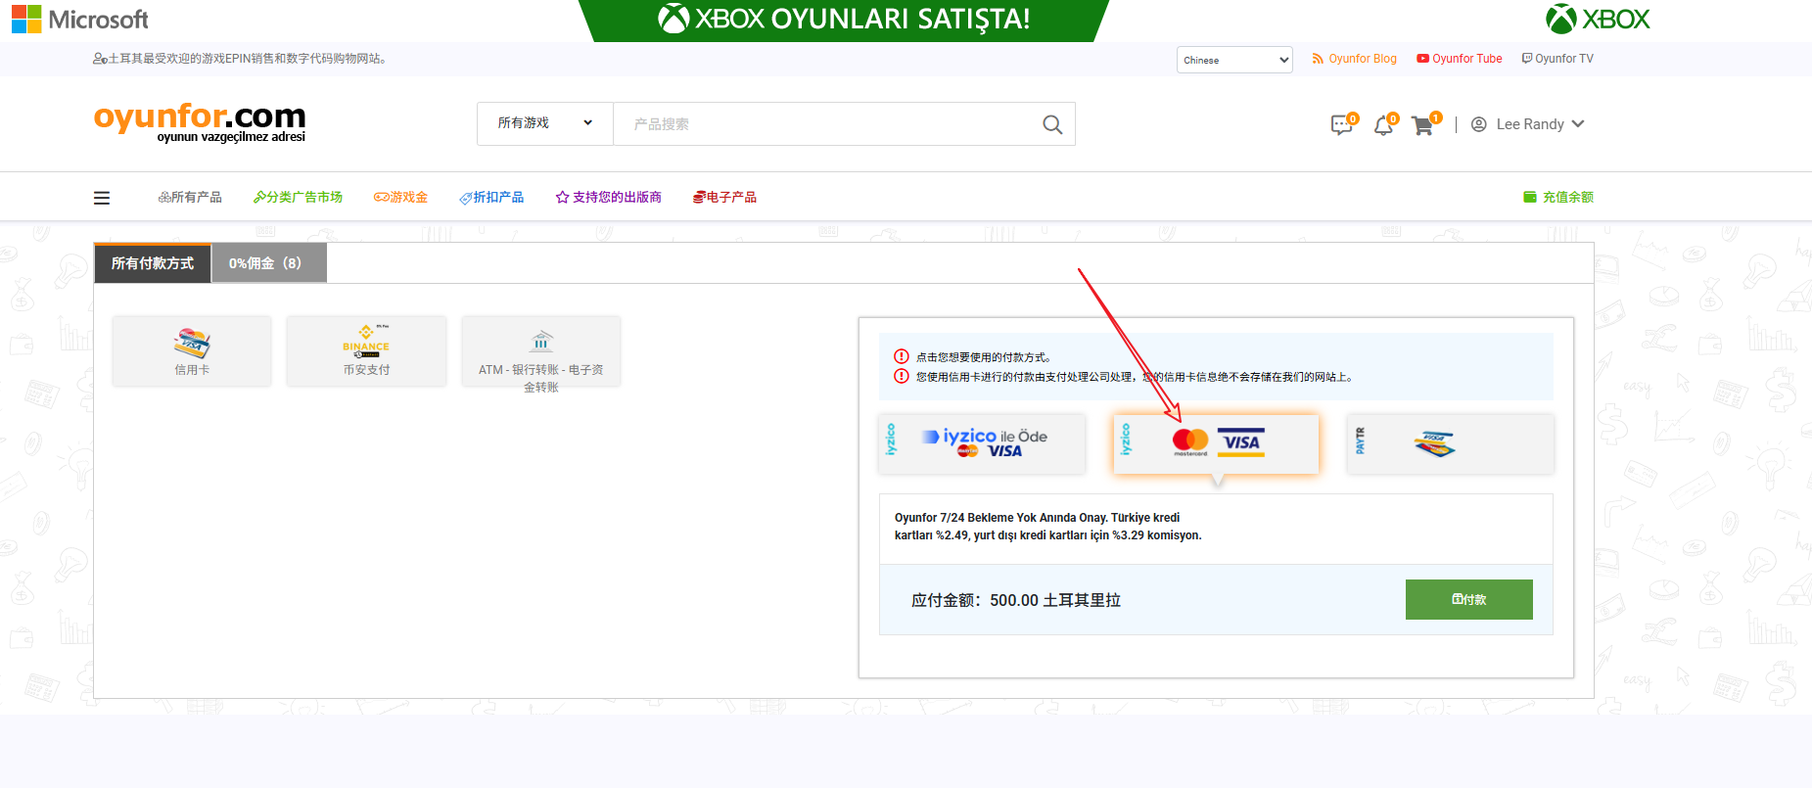Open 分类广告市场 menu item
1812x788 pixels.
pos(298,198)
